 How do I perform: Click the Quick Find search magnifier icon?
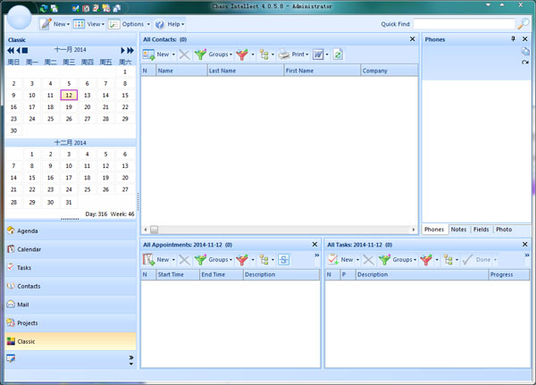(523, 23)
